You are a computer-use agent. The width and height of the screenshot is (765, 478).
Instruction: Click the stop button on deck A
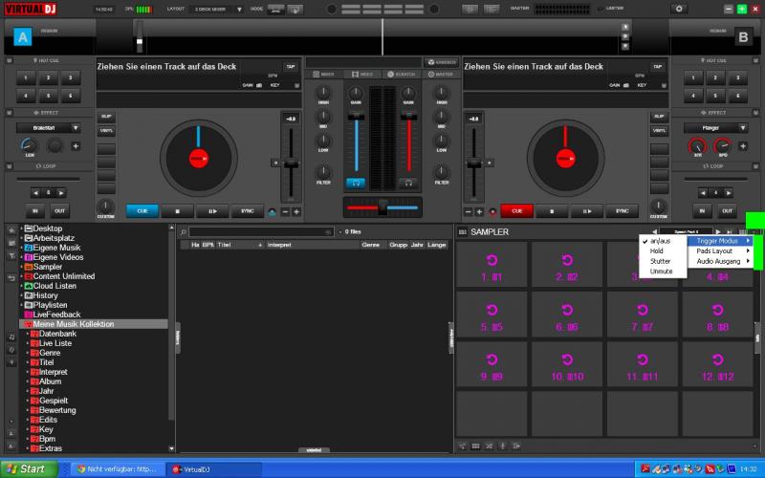pyautogui.click(x=177, y=210)
